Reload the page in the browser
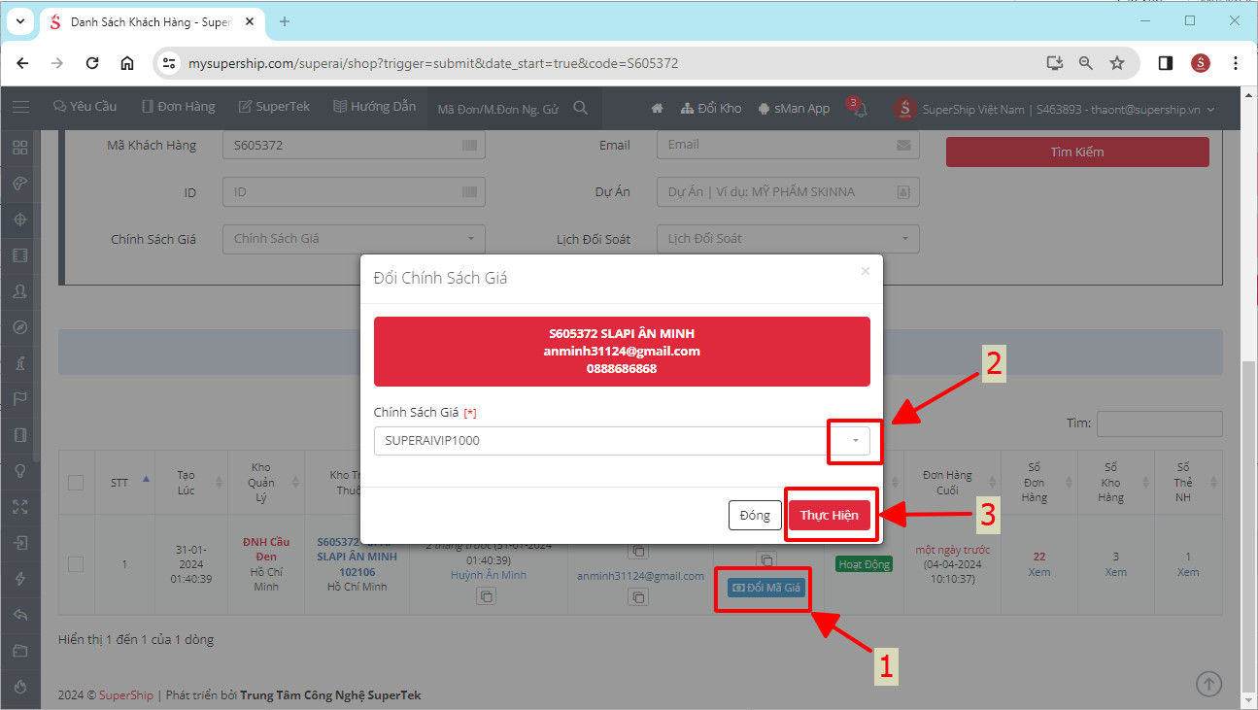 (x=92, y=63)
